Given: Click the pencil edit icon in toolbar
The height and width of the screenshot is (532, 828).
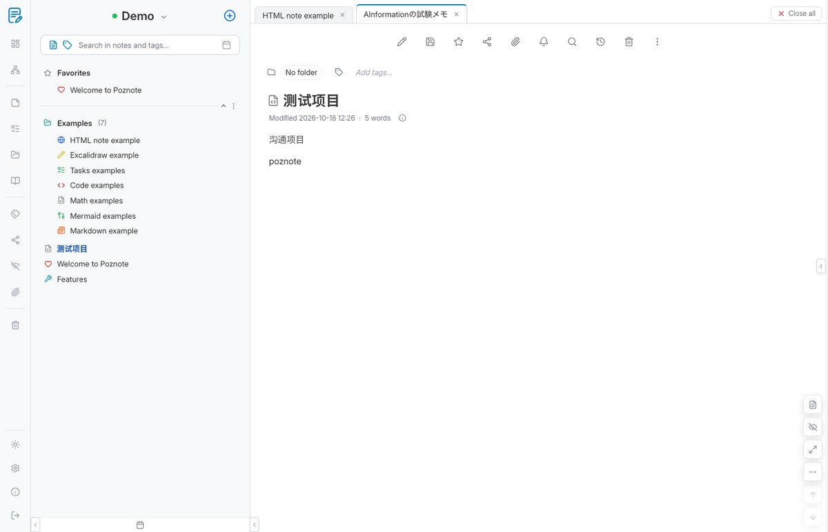Looking at the screenshot, I should [402, 42].
